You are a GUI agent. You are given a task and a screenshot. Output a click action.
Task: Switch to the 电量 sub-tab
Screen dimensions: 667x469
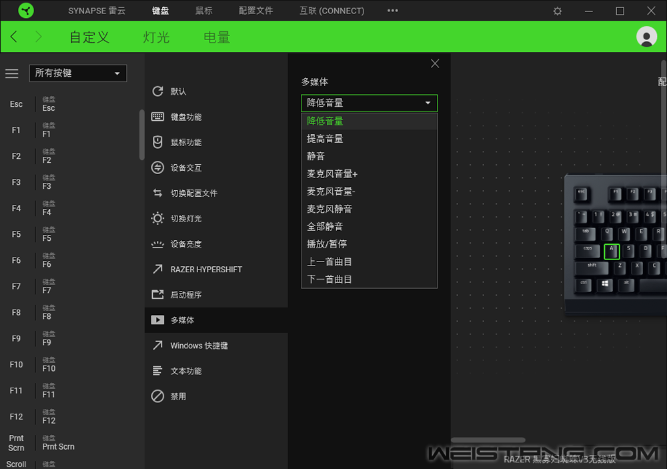217,37
